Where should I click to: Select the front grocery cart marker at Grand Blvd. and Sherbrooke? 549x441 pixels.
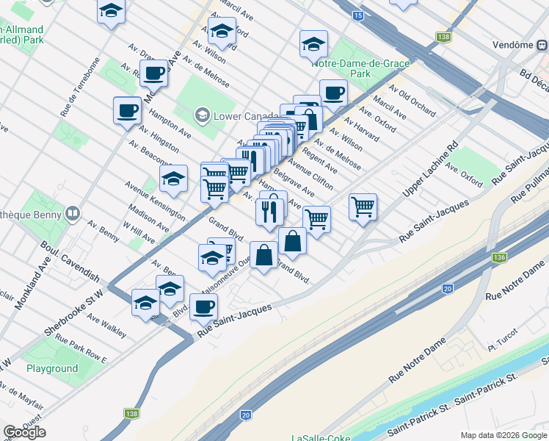coord(215,190)
